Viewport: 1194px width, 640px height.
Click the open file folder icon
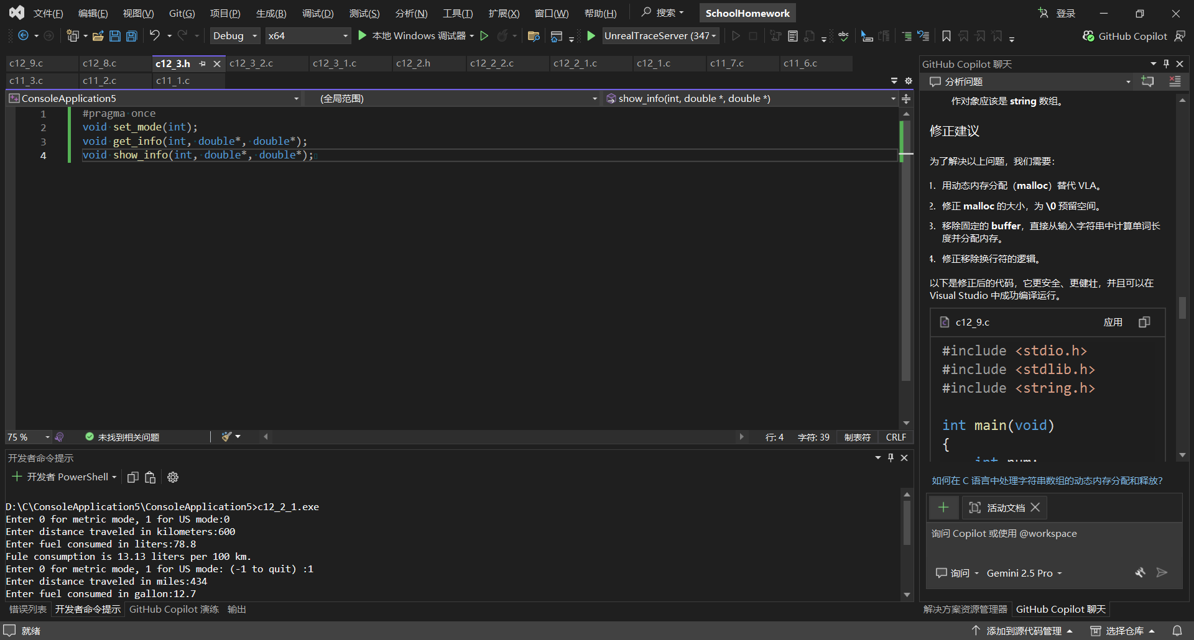[x=98, y=36]
